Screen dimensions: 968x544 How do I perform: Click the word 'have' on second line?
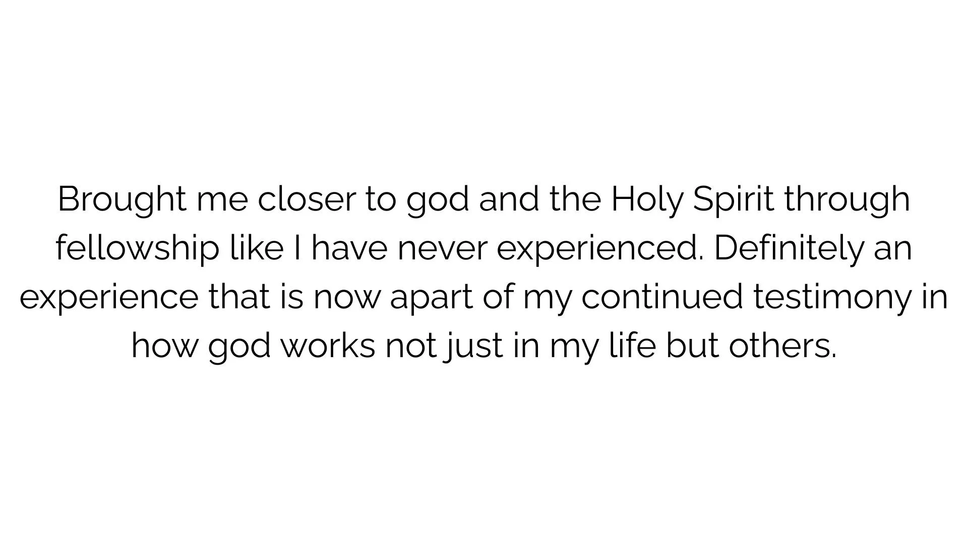pyautogui.click(x=349, y=248)
